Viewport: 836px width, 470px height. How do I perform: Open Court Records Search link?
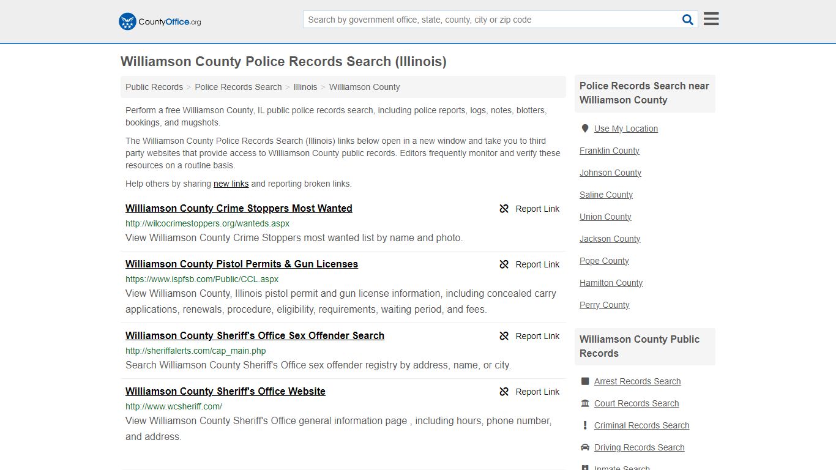click(x=636, y=403)
